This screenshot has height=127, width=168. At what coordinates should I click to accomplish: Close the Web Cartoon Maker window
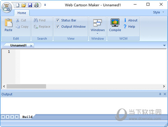161,4
